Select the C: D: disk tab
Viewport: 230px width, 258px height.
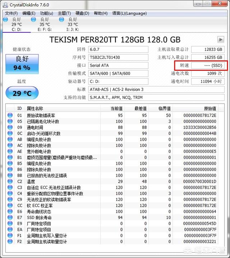click(x=17, y=24)
